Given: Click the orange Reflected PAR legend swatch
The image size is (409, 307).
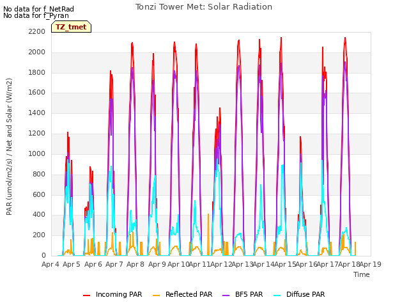Looking at the screenshot, I should 156,295.
